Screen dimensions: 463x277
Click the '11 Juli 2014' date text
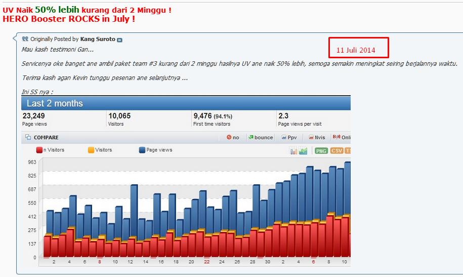coord(356,50)
